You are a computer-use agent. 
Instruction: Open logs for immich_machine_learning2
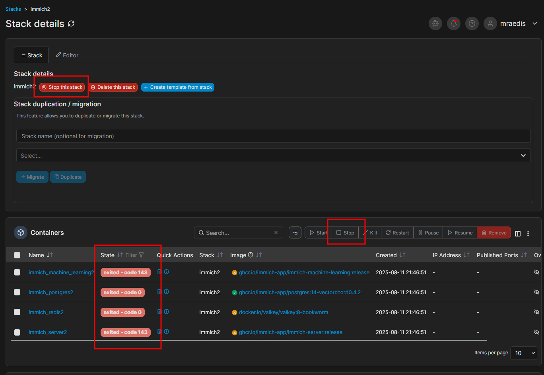(159, 272)
